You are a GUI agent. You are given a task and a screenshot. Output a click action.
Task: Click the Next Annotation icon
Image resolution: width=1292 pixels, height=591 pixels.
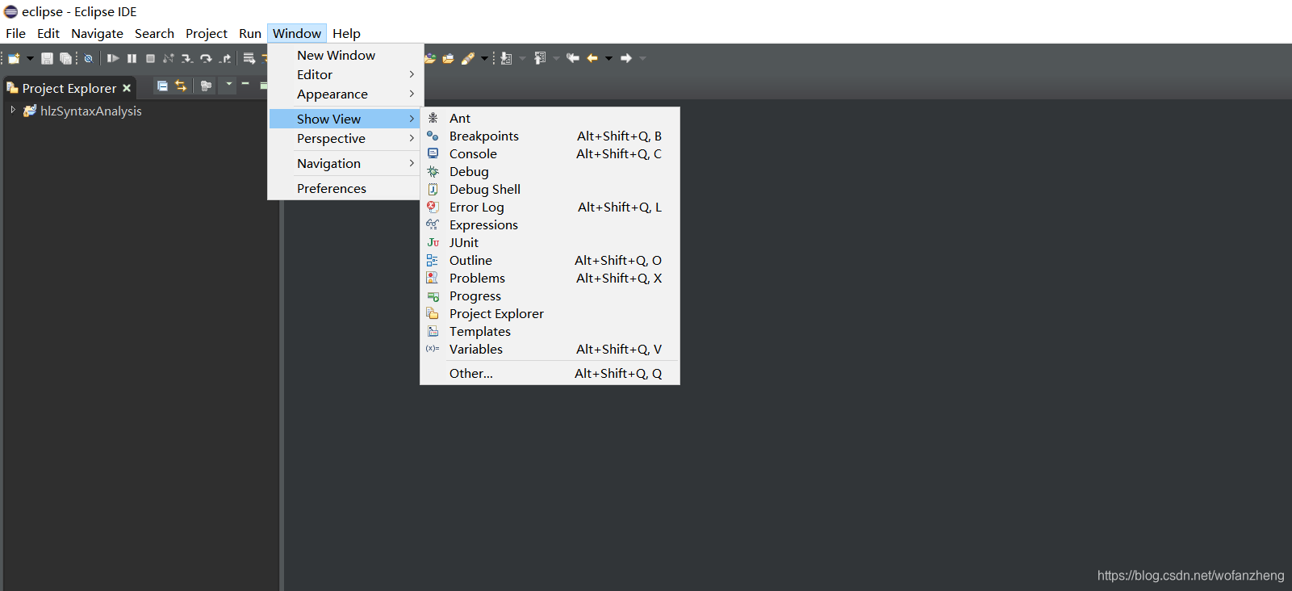coord(506,58)
